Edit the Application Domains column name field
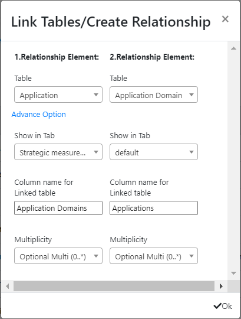 pos(58,208)
